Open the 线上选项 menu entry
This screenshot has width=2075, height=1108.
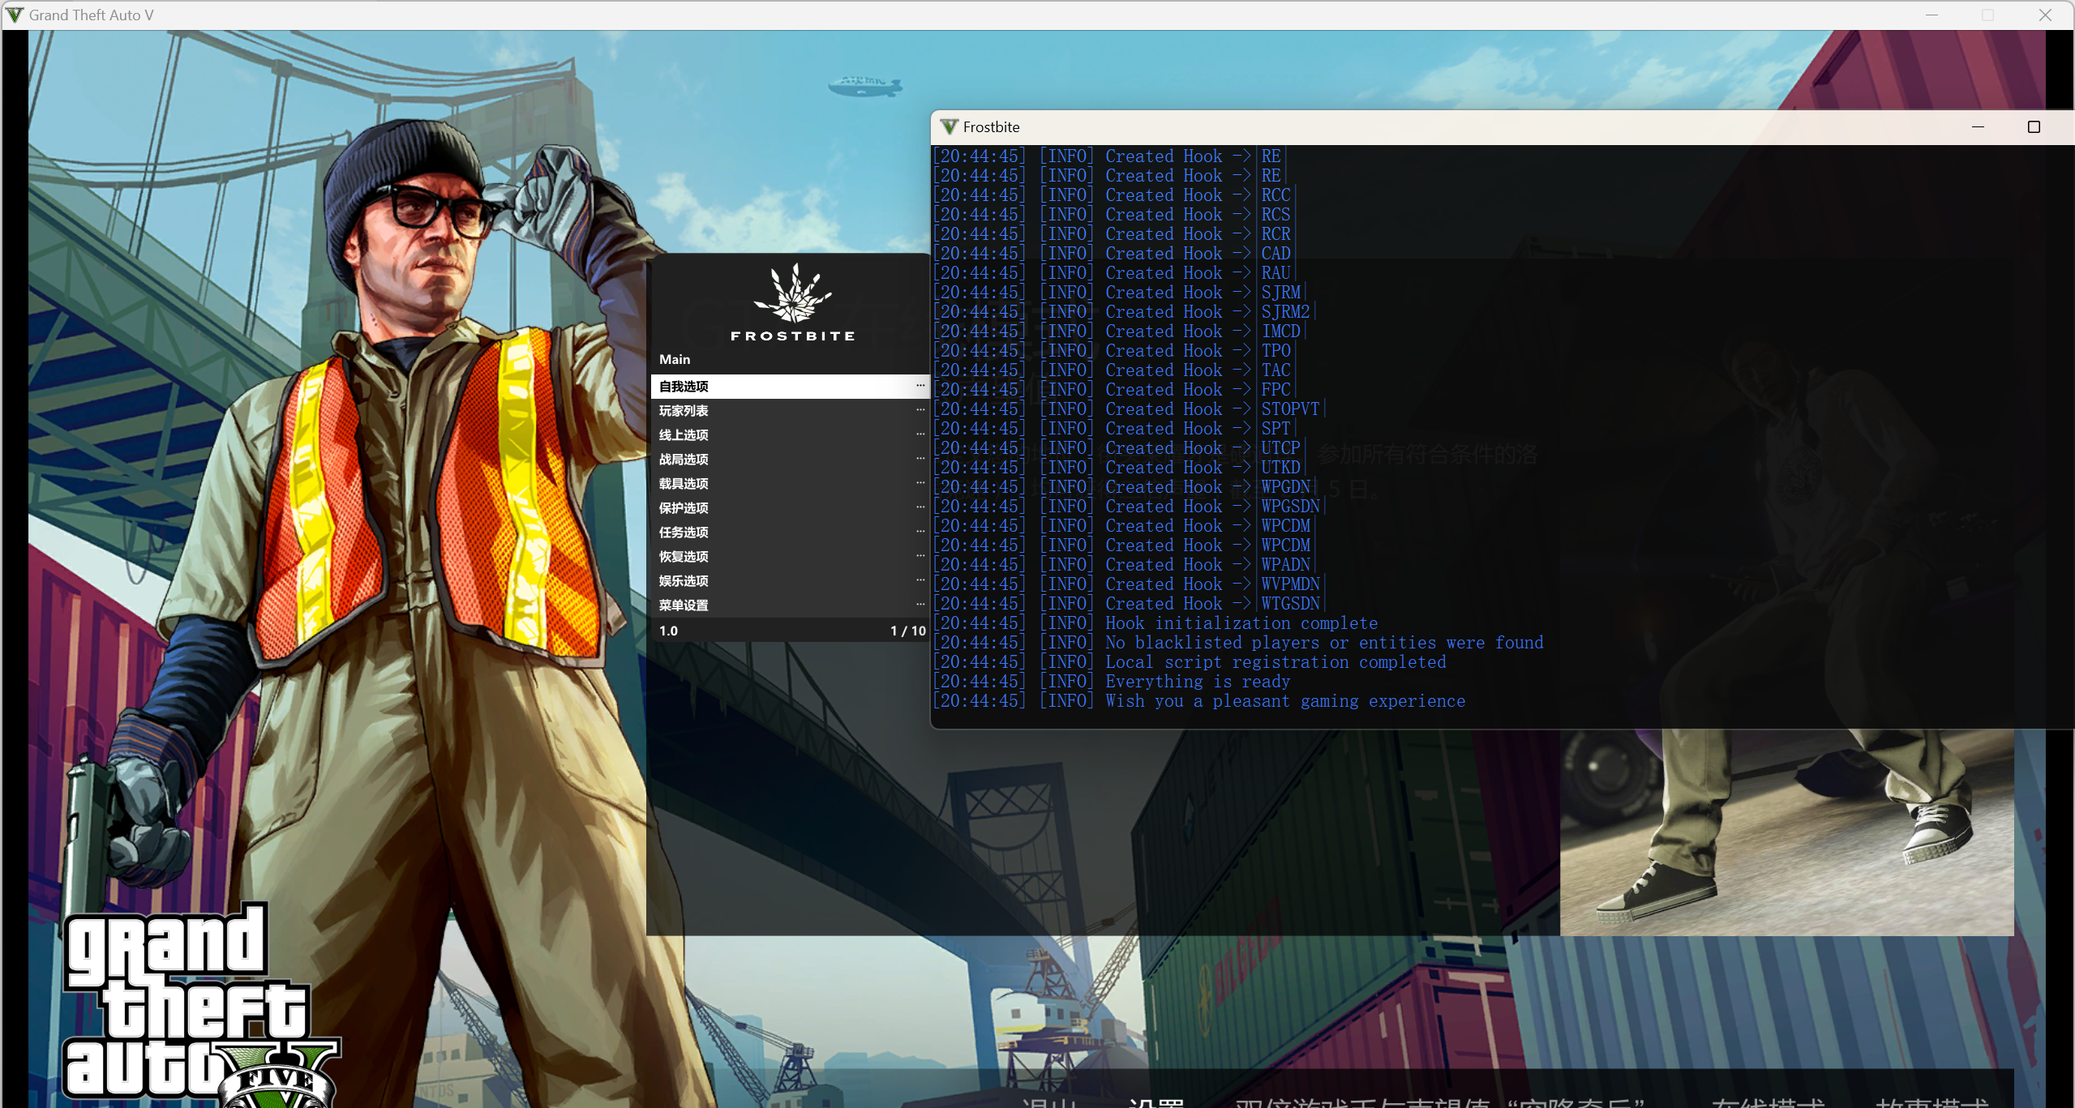684,435
